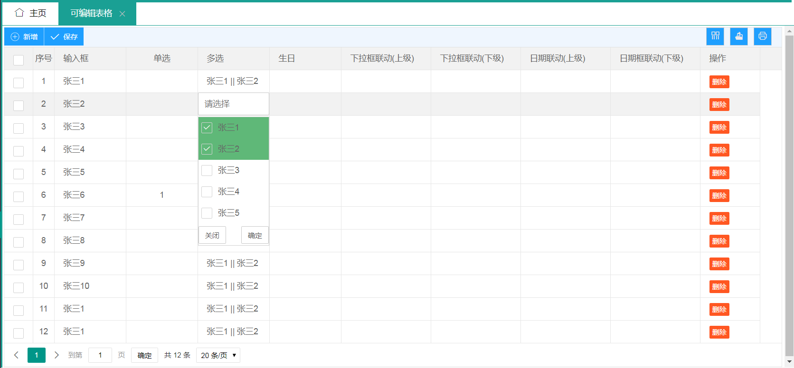The height and width of the screenshot is (368, 794).
Task: Click the 生日 column header
Action: [305, 58]
